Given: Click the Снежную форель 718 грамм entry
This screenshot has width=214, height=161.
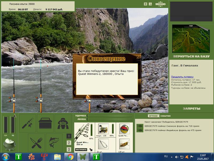Looking at the screenshot, I should (172, 126).
